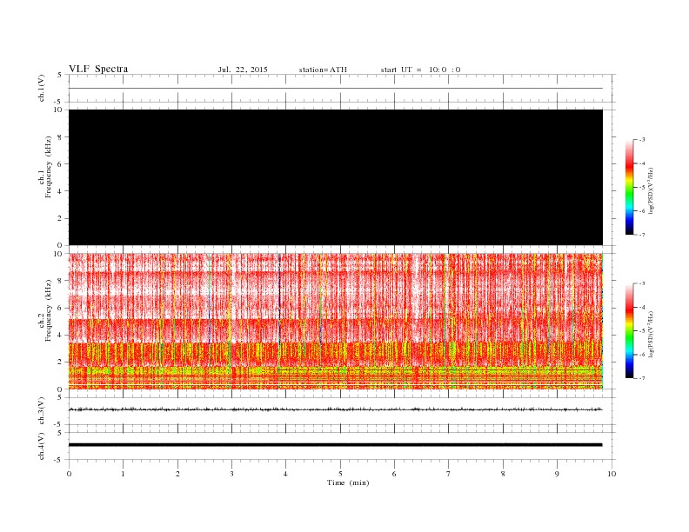Click the ch.2 PSD color scale bar
The width and height of the screenshot is (689, 532).
[x=630, y=330]
